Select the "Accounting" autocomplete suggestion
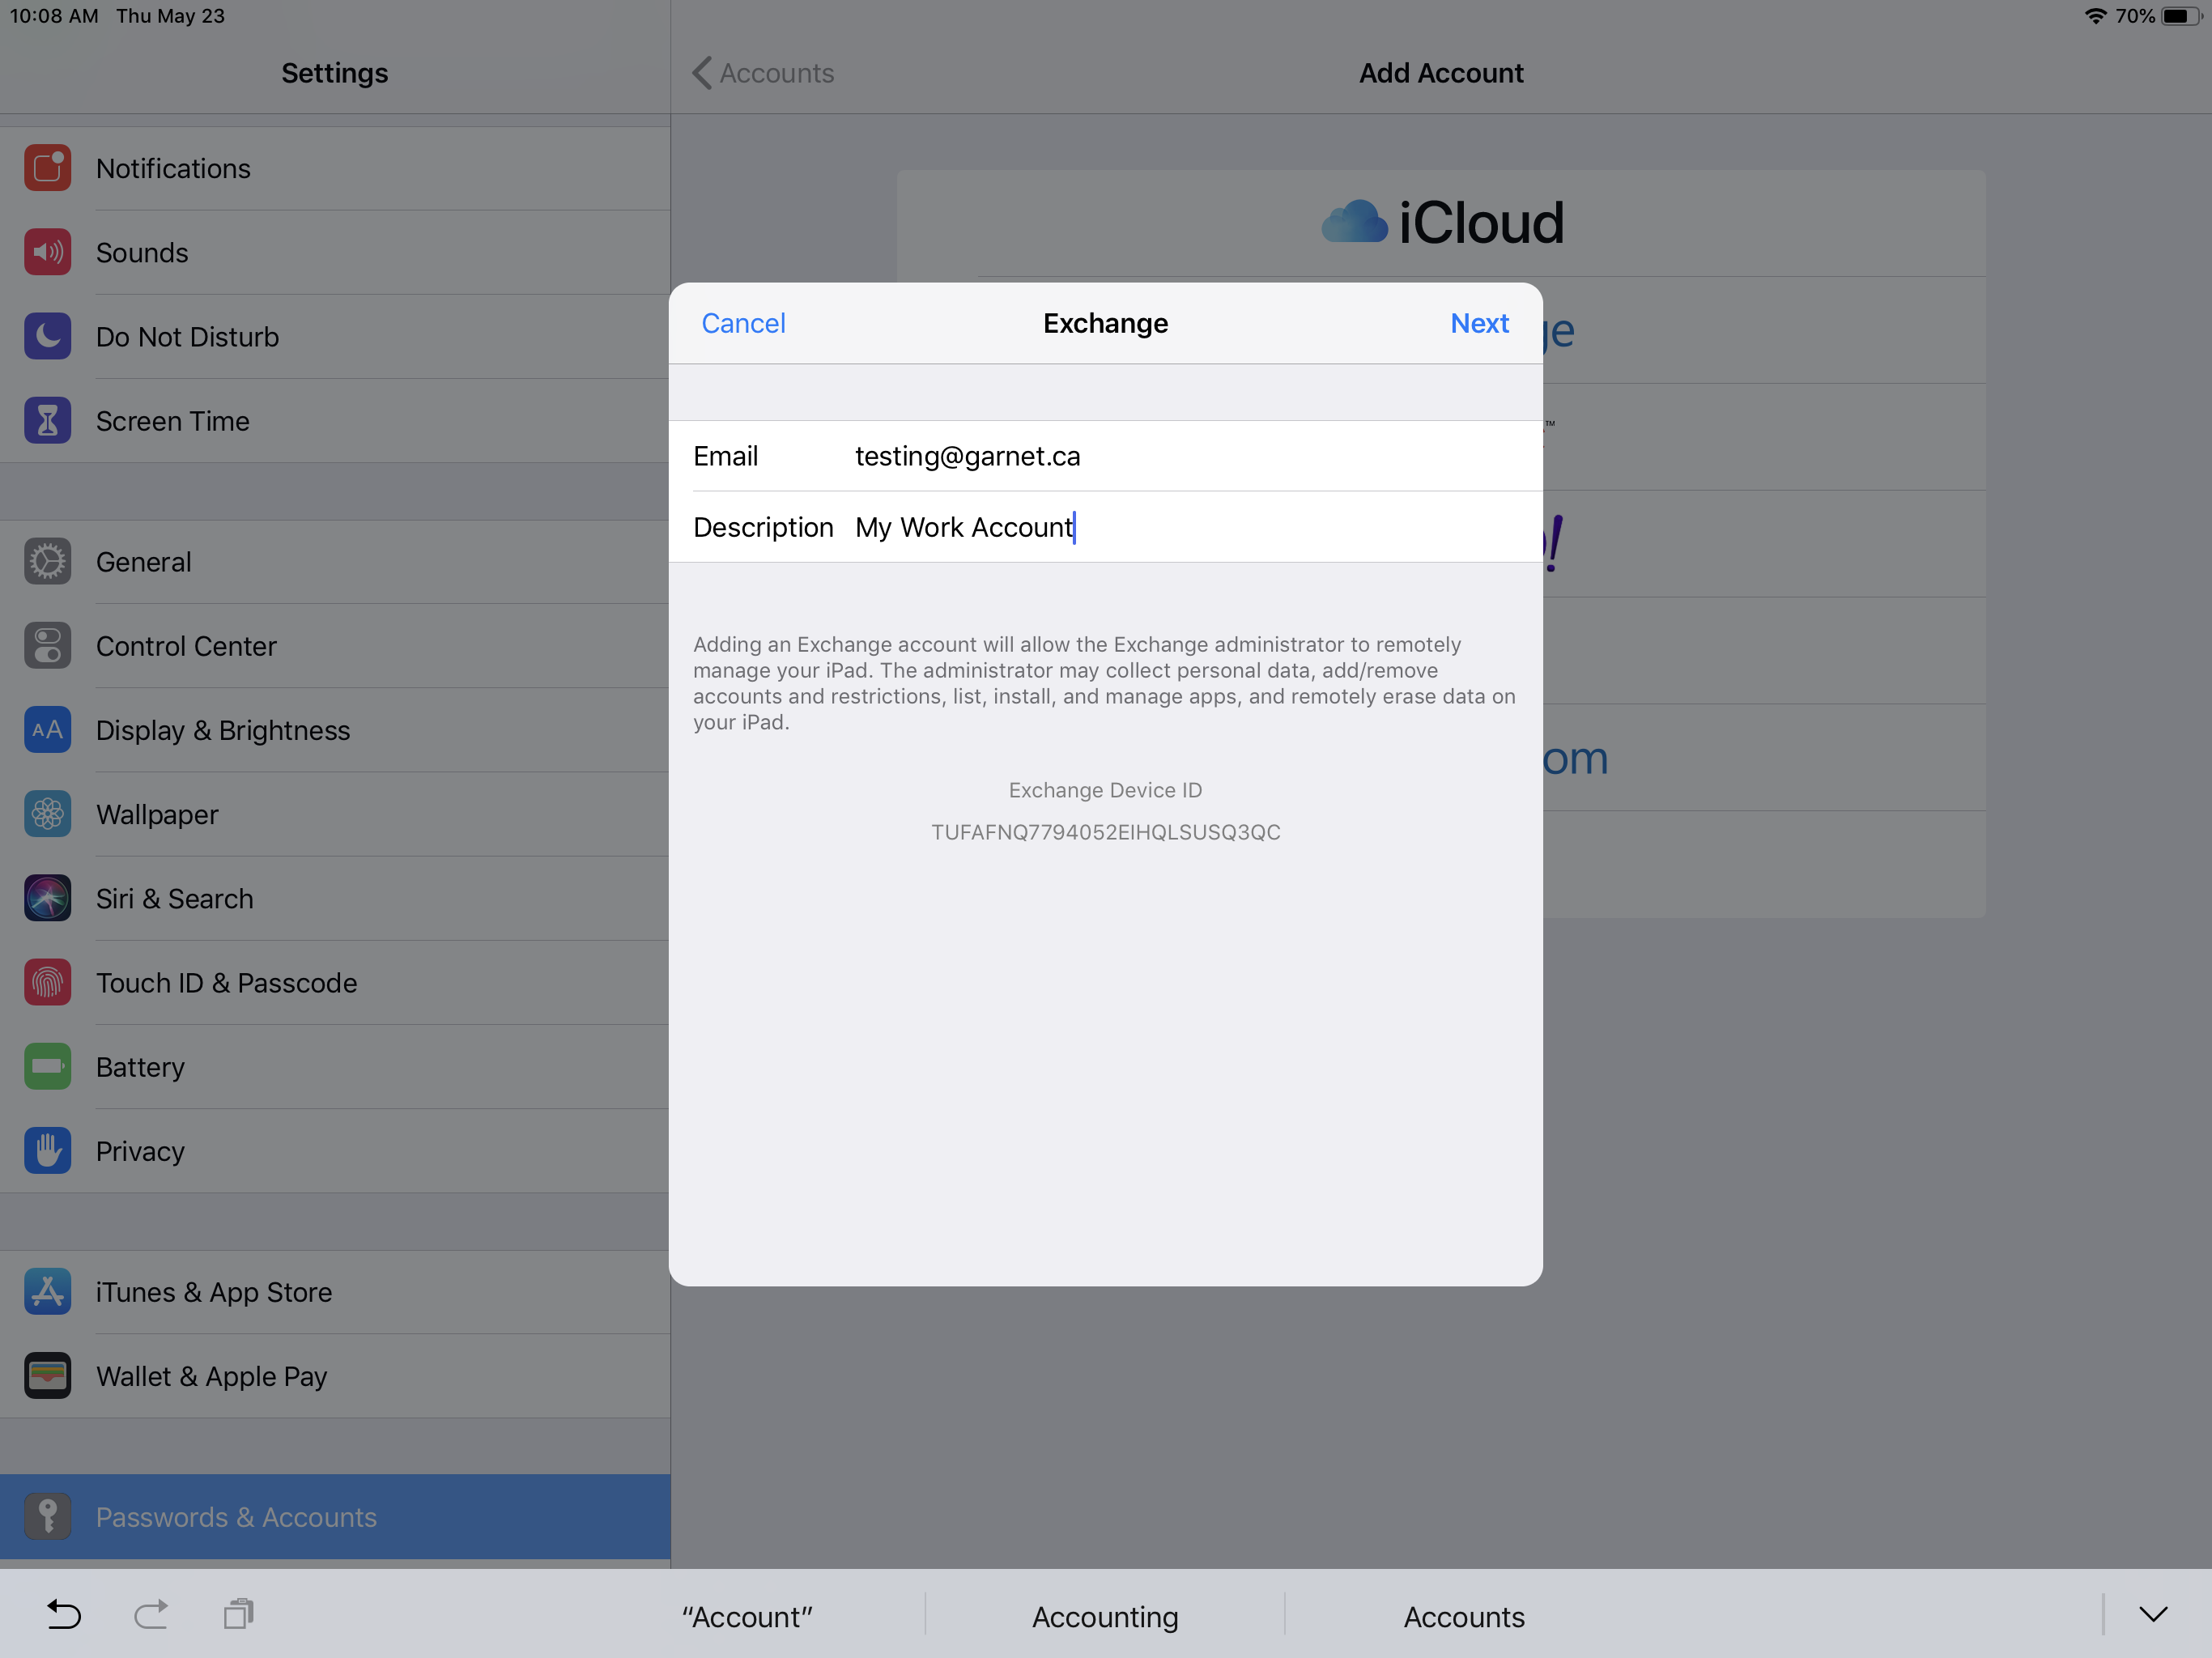The image size is (2212, 1658). pyautogui.click(x=1105, y=1616)
